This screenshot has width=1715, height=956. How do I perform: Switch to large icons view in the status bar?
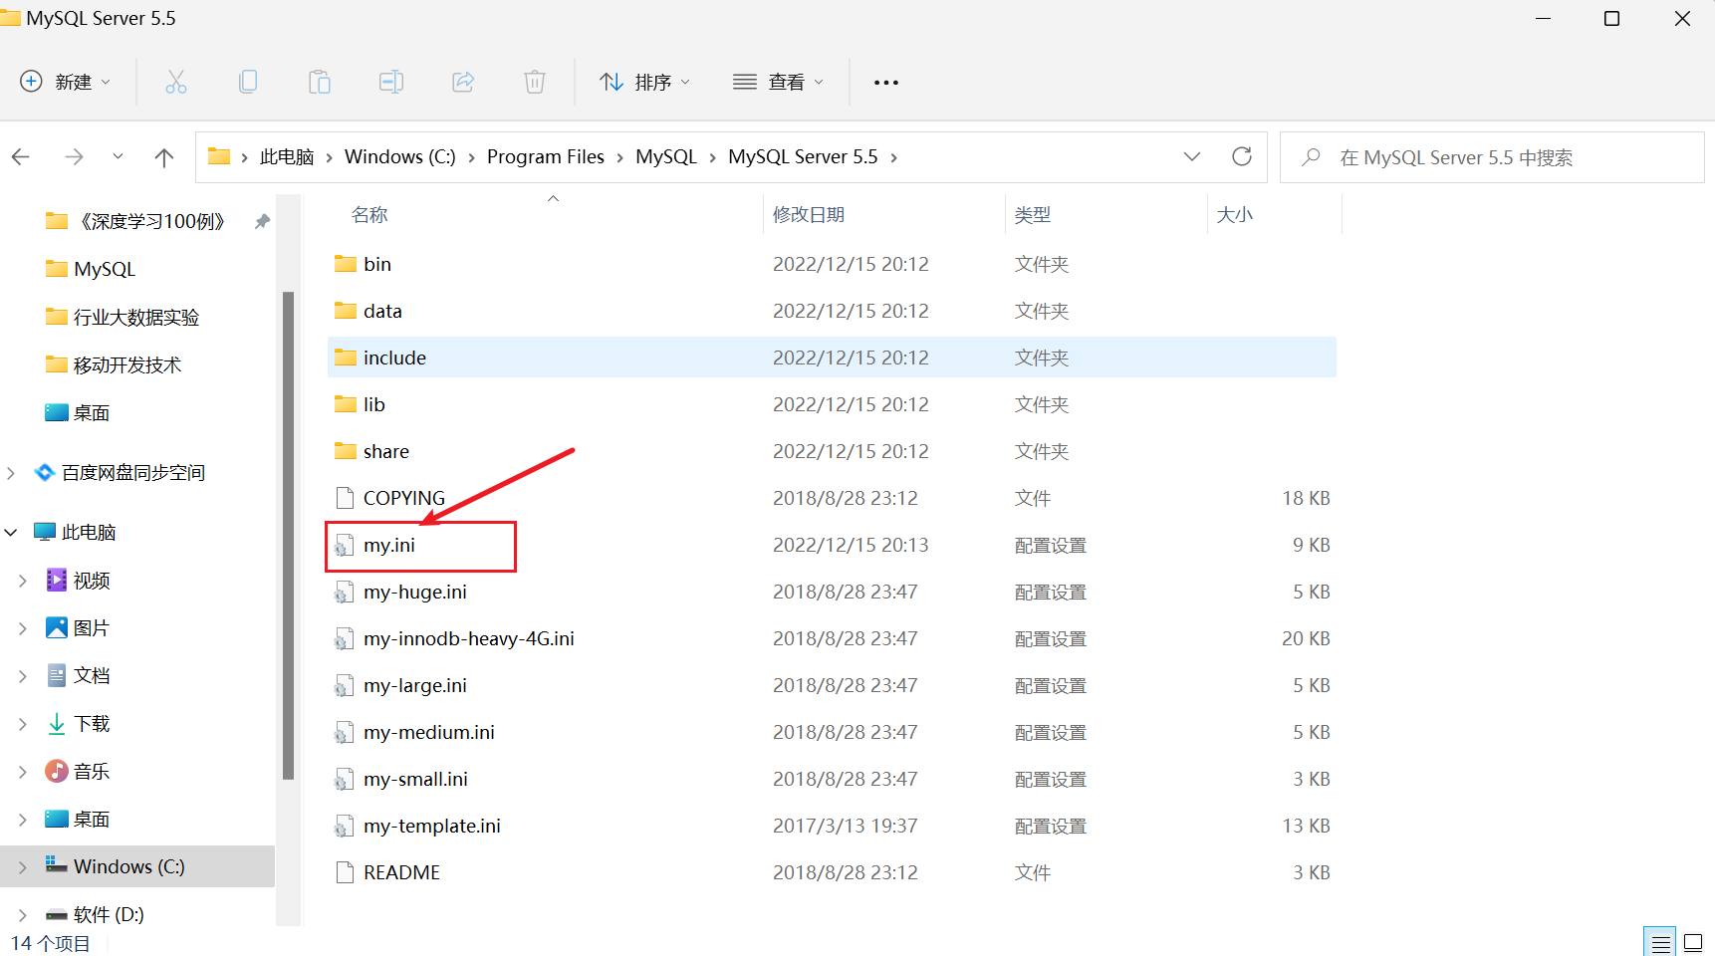point(1693,942)
